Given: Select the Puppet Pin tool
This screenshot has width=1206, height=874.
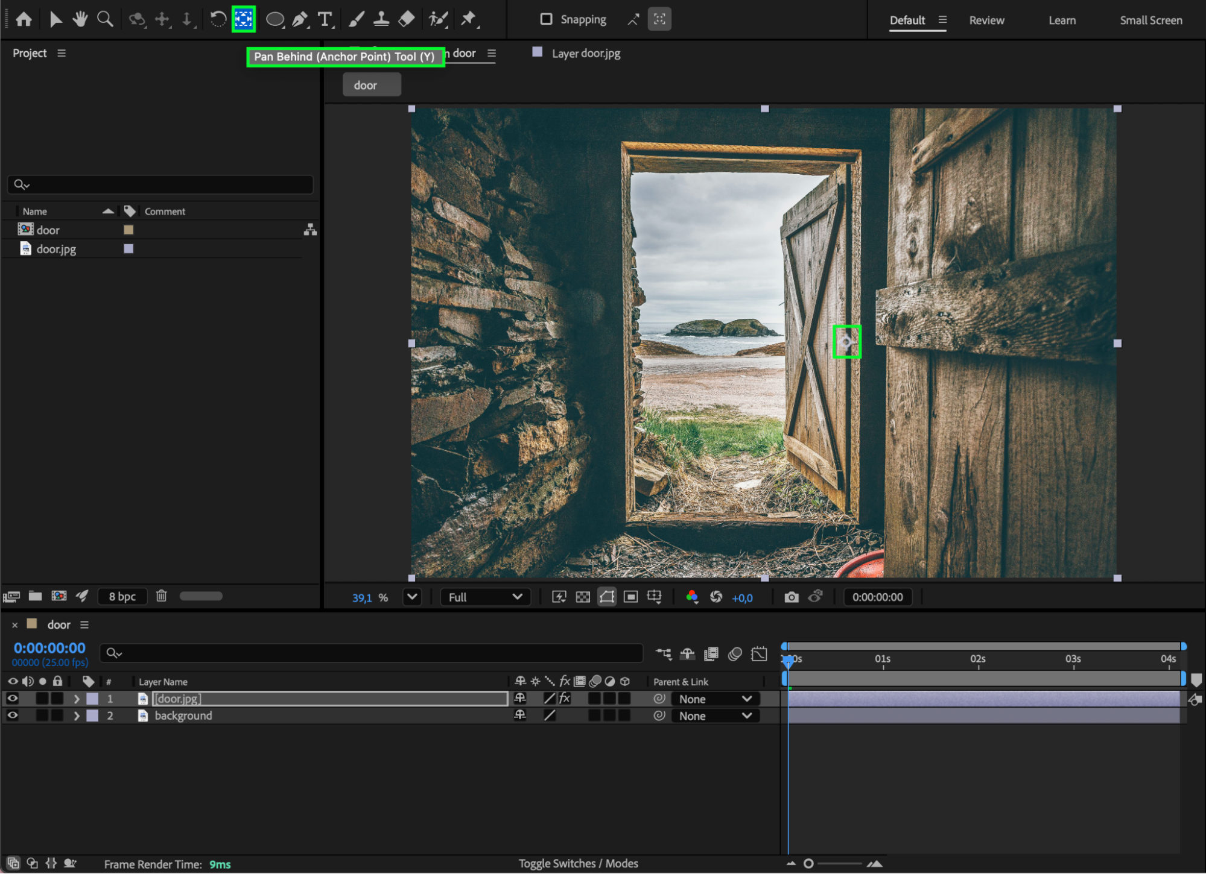Looking at the screenshot, I should tap(468, 19).
